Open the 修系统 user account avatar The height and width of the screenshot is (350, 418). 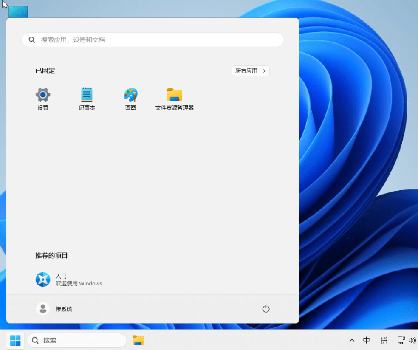pyautogui.click(x=43, y=309)
